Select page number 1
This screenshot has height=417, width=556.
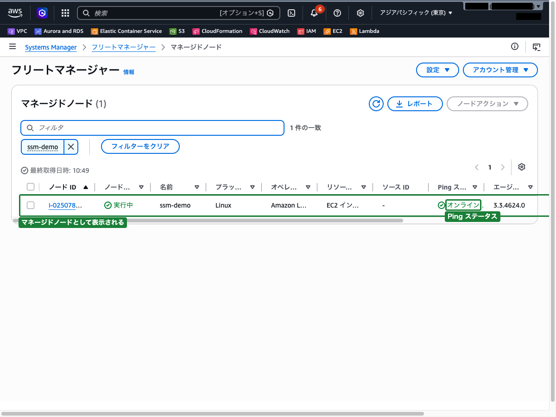pyautogui.click(x=490, y=167)
